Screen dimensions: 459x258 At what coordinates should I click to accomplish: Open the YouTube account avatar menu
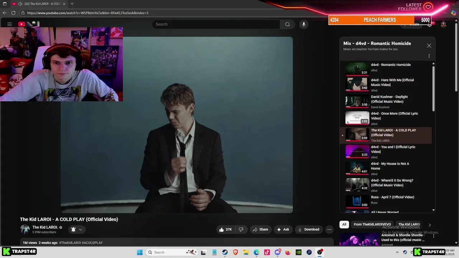(444, 24)
